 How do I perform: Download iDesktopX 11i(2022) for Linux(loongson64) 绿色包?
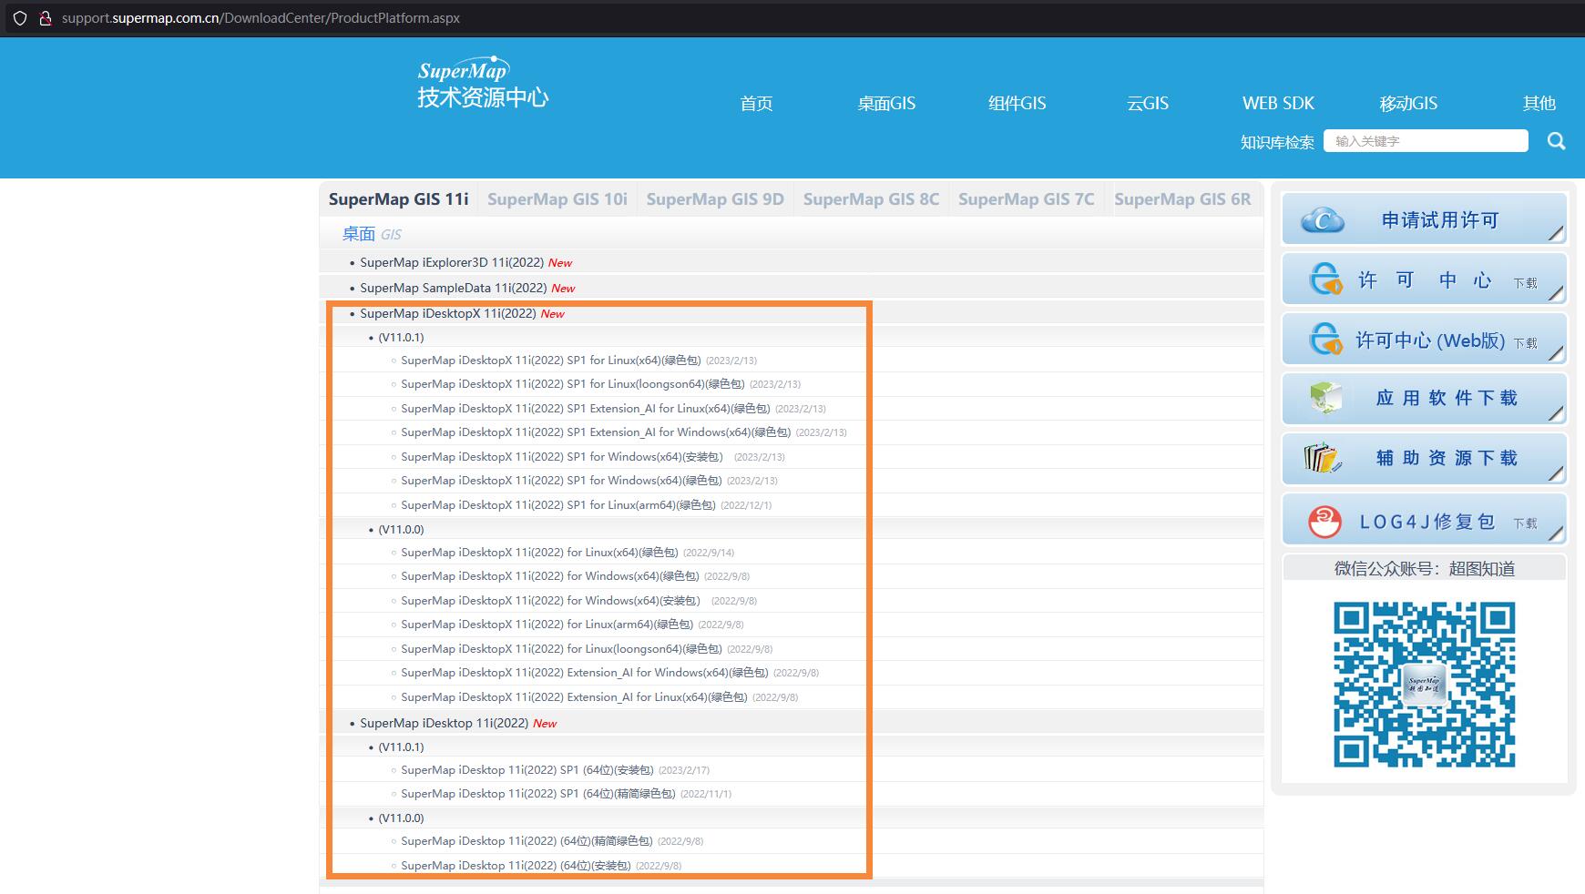click(561, 649)
